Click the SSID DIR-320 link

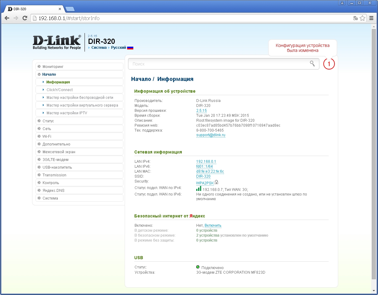click(x=203, y=176)
